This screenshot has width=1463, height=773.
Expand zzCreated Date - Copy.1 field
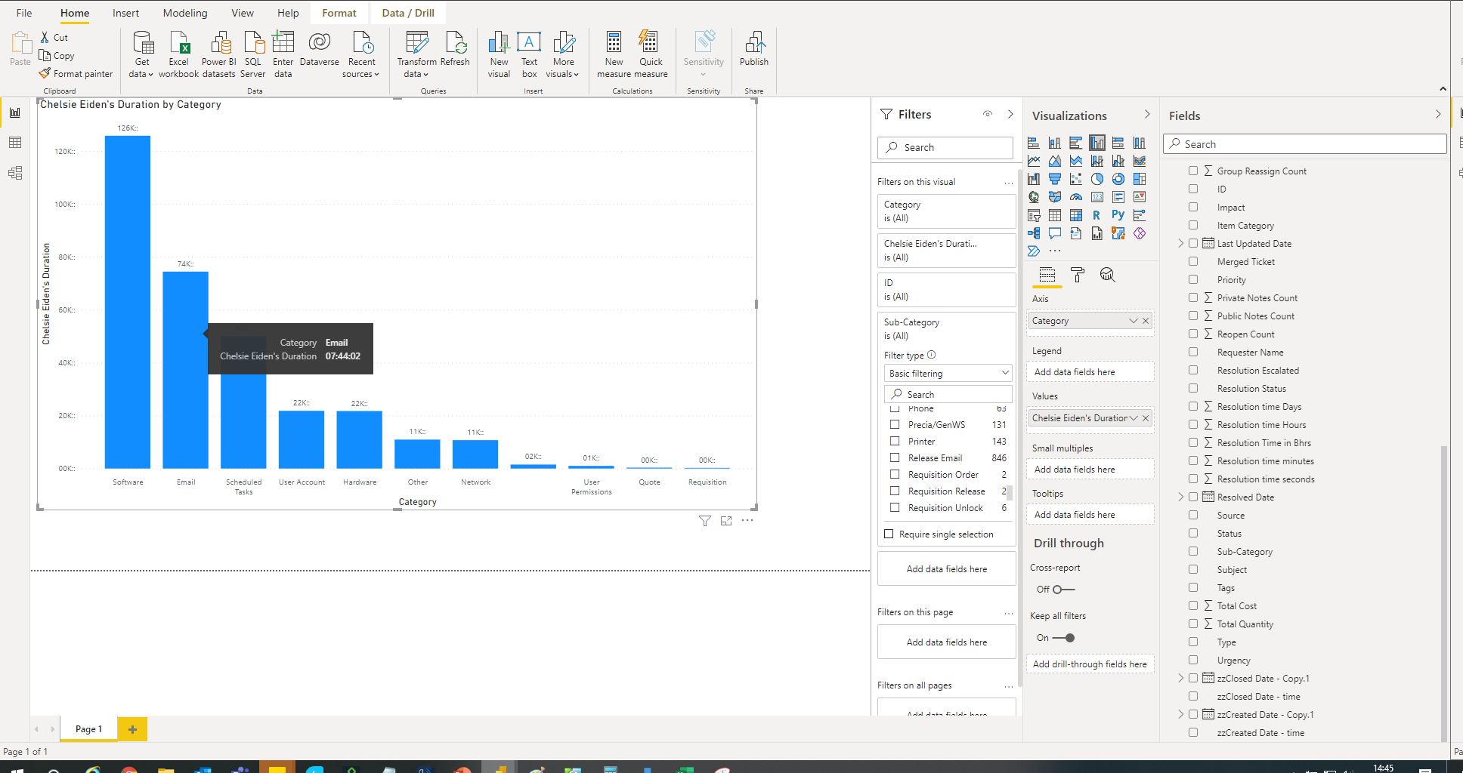1181,714
